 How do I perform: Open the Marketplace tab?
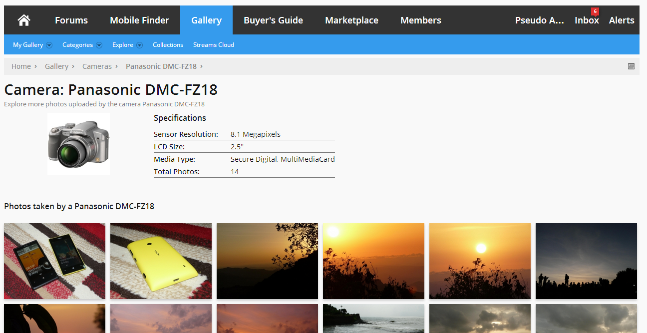pyautogui.click(x=351, y=20)
